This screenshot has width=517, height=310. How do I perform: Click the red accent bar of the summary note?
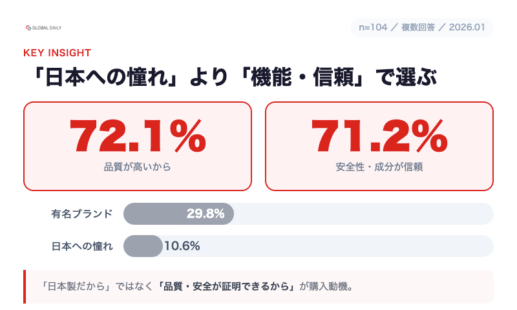(x=25, y=286)
